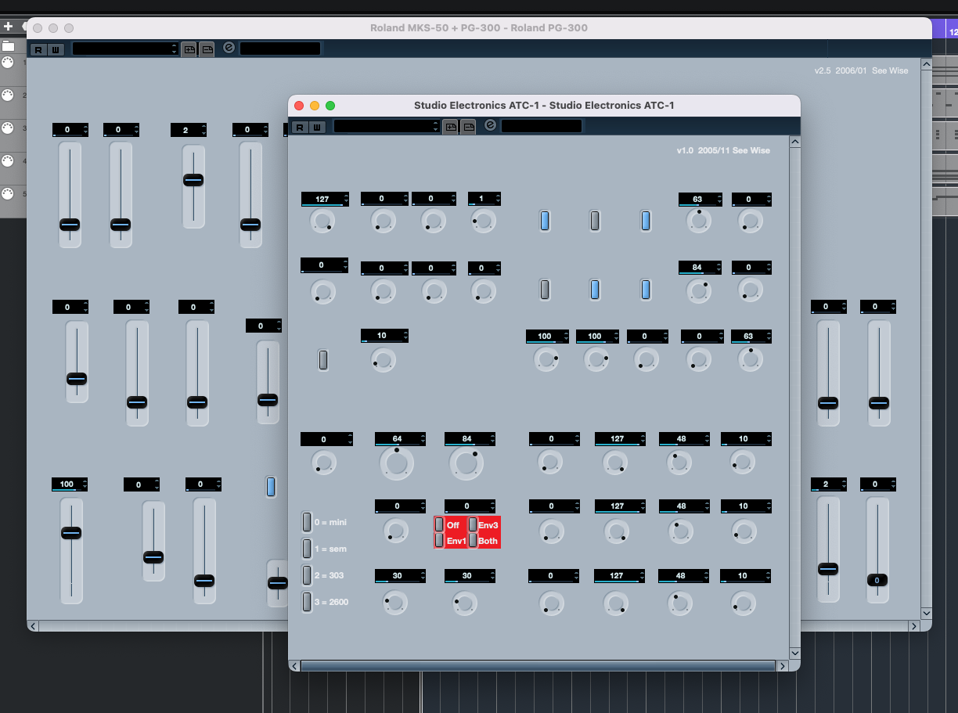Click the remove-preset icon in ATC-1 toolbar
The image size is (958, 713).
(x=468, y=126)
